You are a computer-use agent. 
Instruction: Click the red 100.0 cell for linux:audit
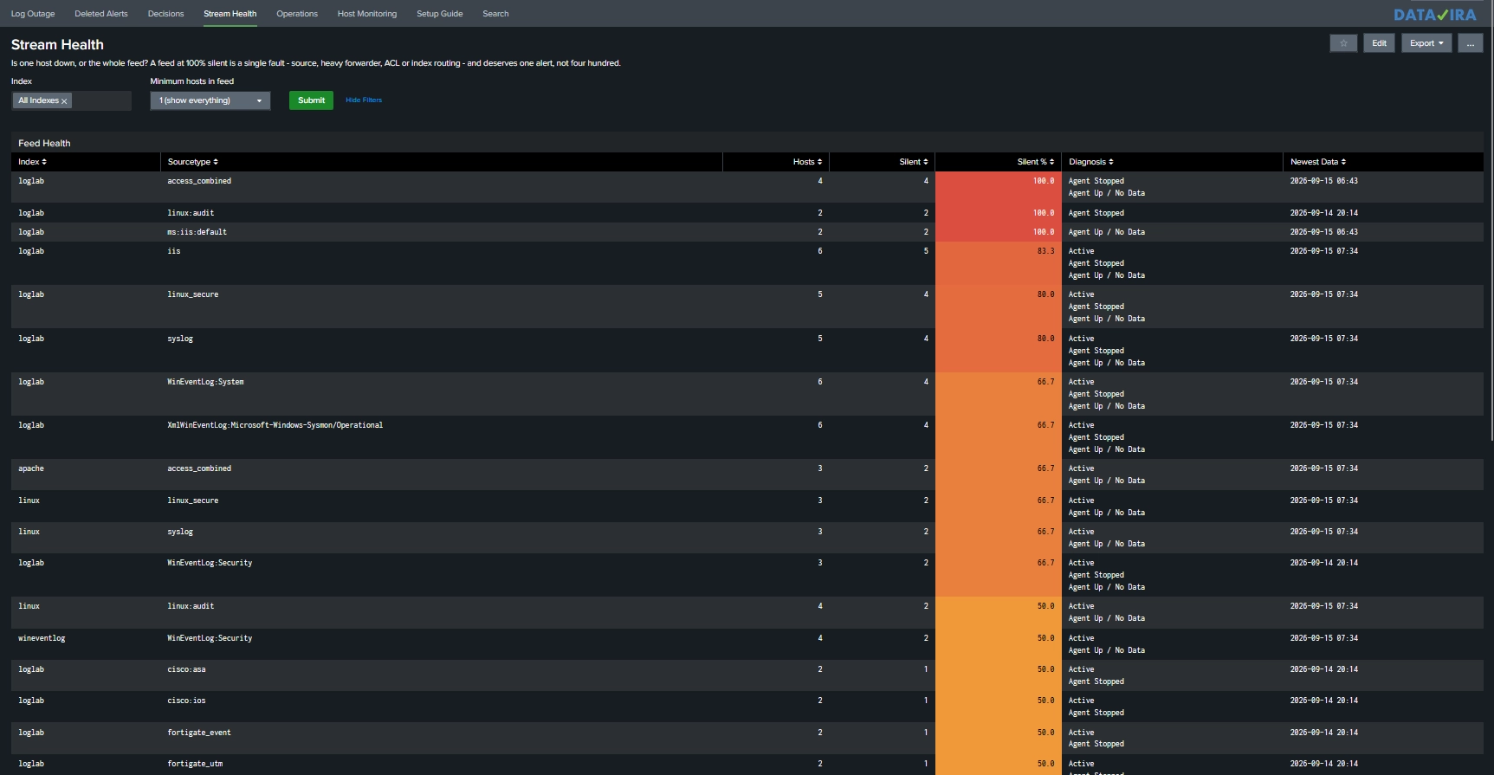(x=998, y=213)
